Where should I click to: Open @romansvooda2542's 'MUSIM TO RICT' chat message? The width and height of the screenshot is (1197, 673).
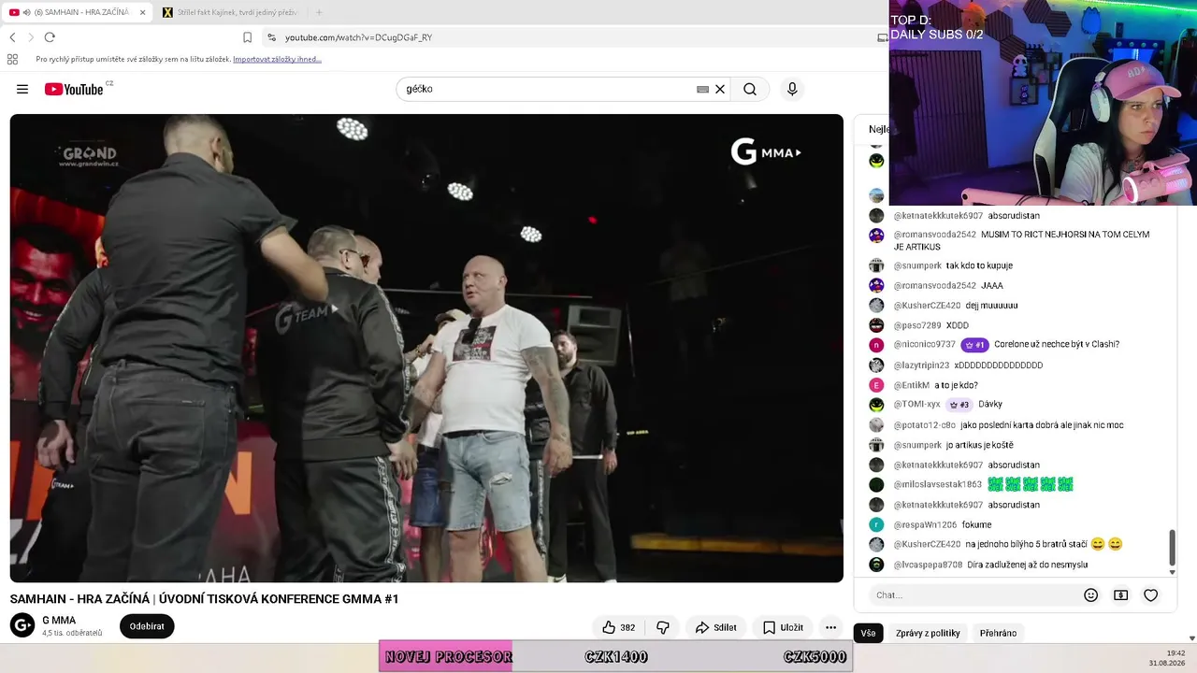click(x=1021, y=240)
